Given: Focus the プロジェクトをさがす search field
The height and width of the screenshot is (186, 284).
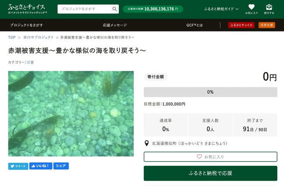Looking at the screenshot, I should 84,9.
